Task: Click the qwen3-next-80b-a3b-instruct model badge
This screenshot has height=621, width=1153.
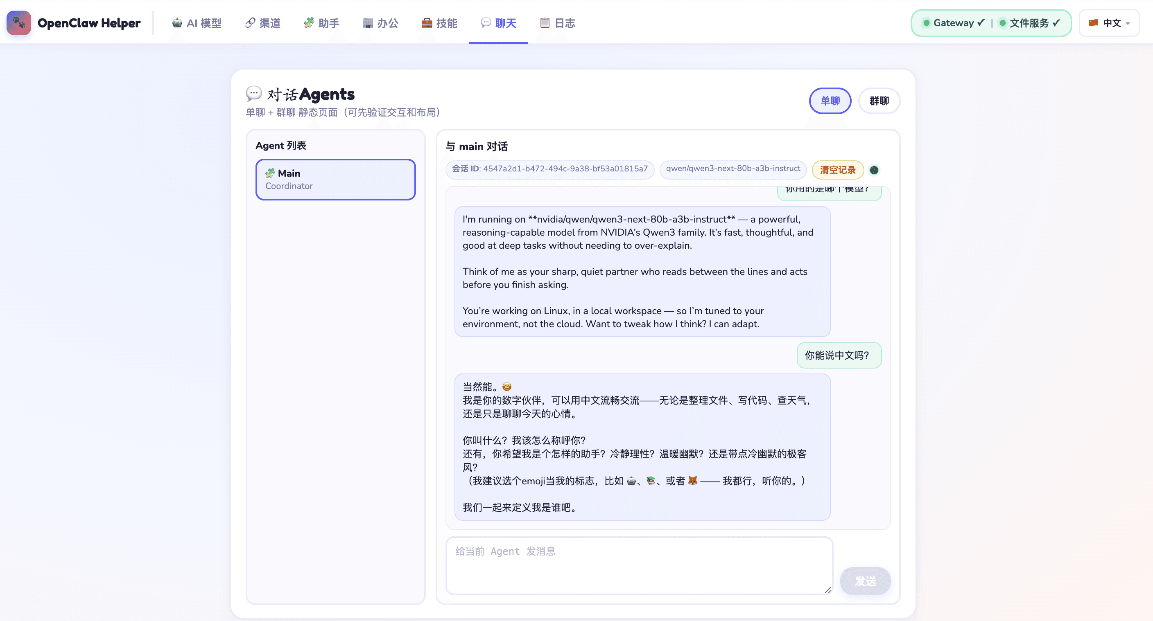Action: (733, 169)
